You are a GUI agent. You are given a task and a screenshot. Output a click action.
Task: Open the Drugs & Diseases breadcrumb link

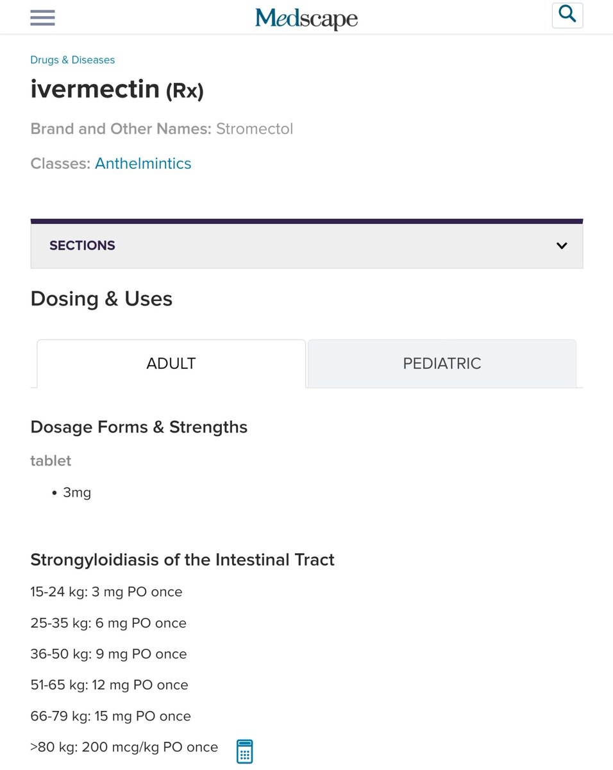[72, 60]
